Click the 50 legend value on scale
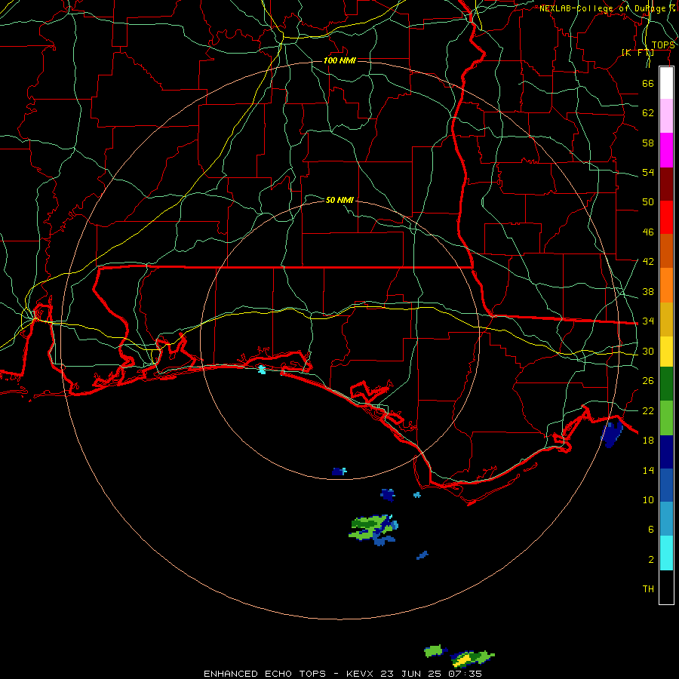The width and height of the screenshot is (679, 679). 648,201
